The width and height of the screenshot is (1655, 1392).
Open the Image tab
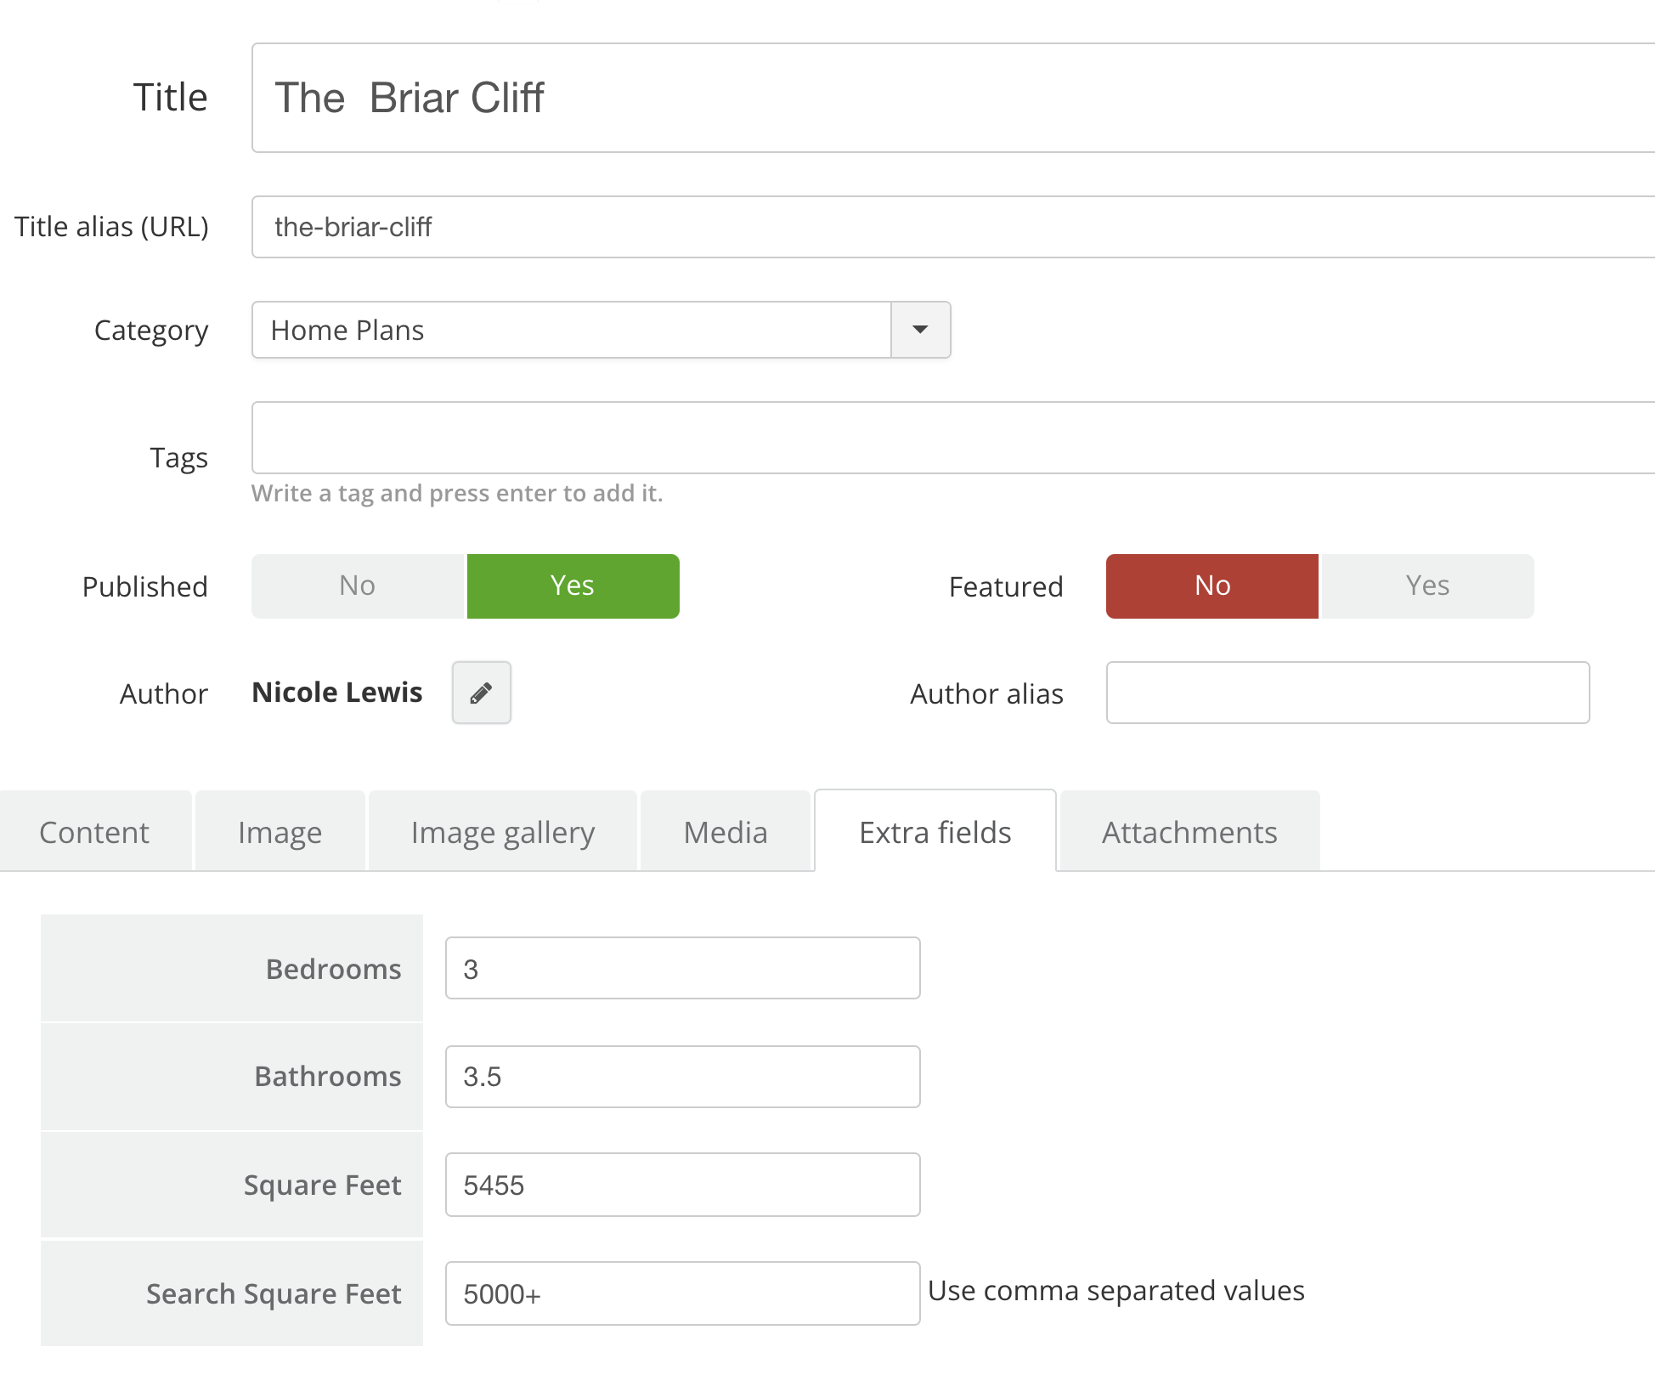tap(280, 832)
